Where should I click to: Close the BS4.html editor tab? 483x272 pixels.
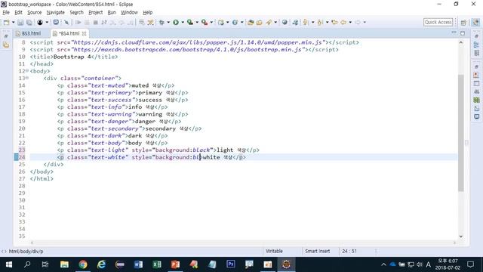(x=84, y=33)
